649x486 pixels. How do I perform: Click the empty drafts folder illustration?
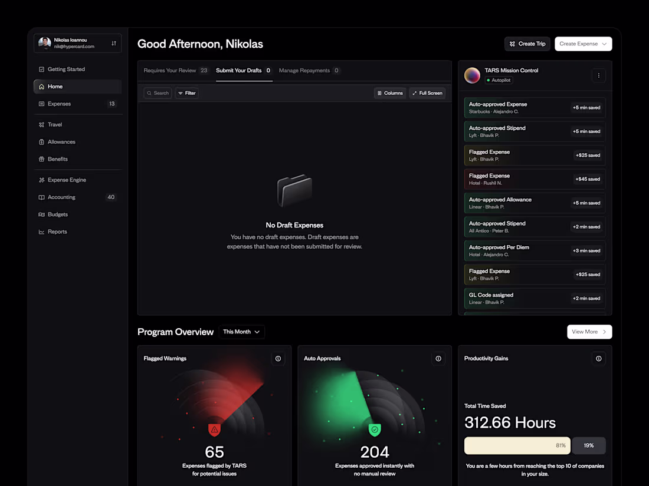point(294,191)
